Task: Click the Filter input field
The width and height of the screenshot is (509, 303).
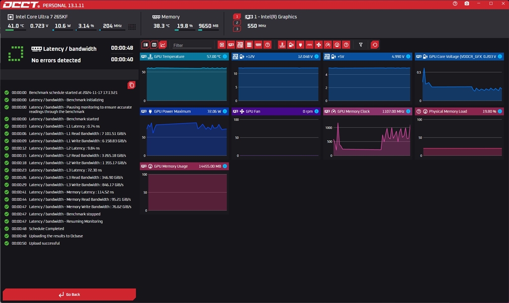Action: [x=192, y=45]
